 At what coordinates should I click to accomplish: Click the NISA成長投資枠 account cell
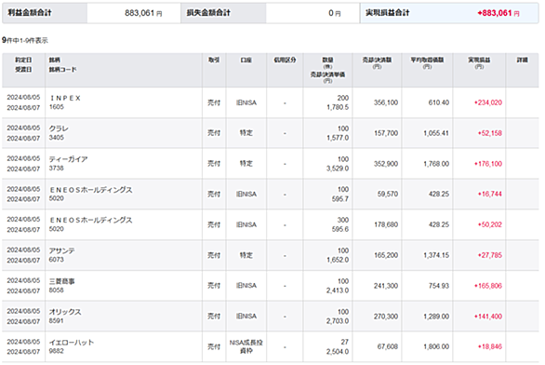(246, 346)
